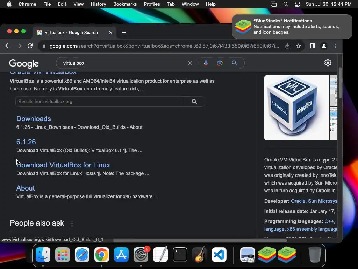Launch Safari from the Dock
Viewport: 358px width, 269px height.
tap(82, 255)
